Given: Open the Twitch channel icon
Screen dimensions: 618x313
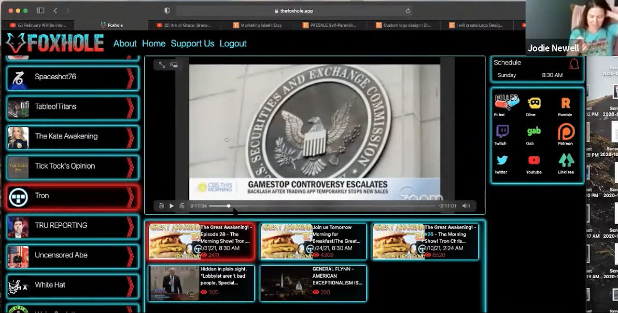Looking at the screenshot, I should coord(502,131).
